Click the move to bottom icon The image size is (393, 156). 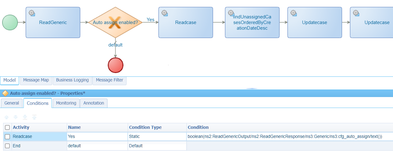click(25, 117)
